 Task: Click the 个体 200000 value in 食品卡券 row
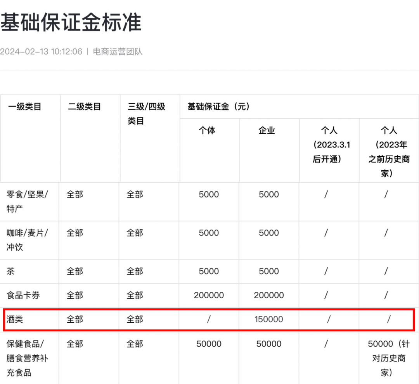[x=209, y=296]
